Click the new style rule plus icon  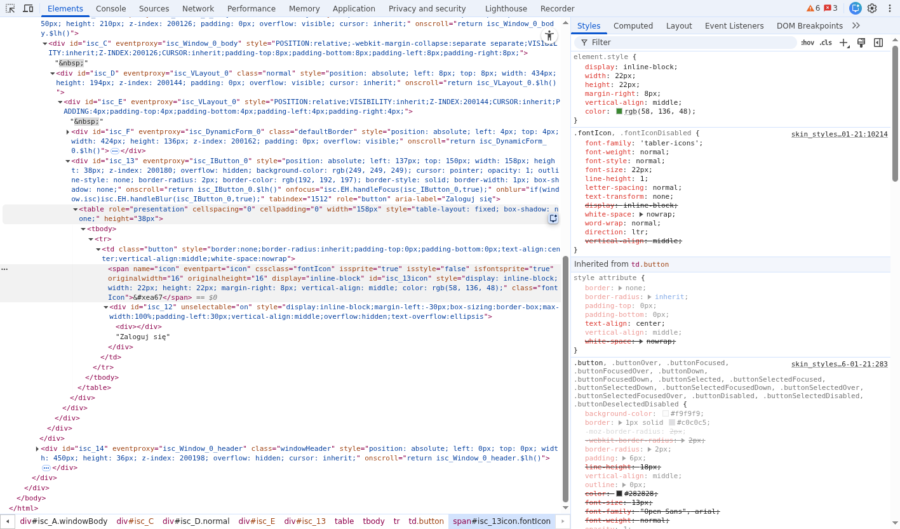tap(843, 43)
